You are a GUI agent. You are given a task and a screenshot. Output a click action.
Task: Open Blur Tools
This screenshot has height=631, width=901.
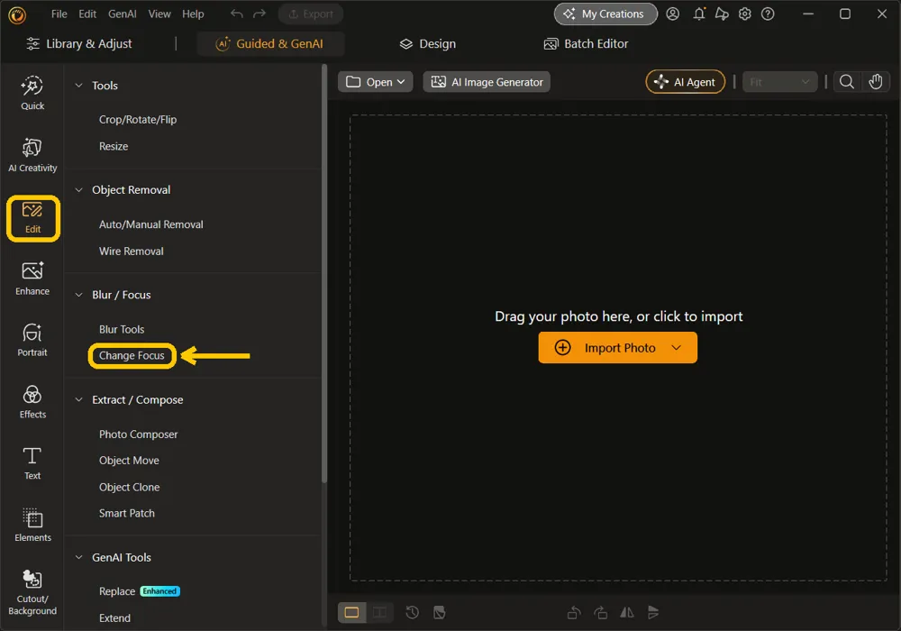point(122,329)
